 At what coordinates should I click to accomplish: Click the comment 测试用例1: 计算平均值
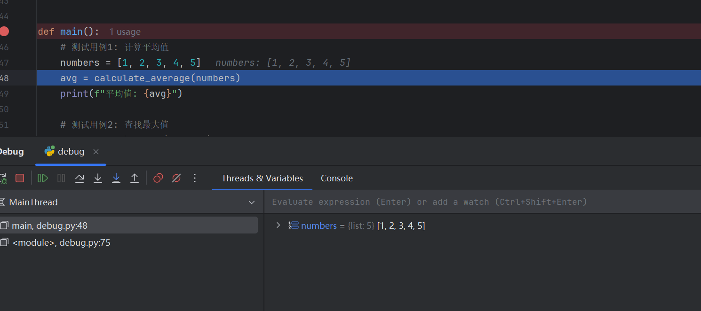click(114, 47)
